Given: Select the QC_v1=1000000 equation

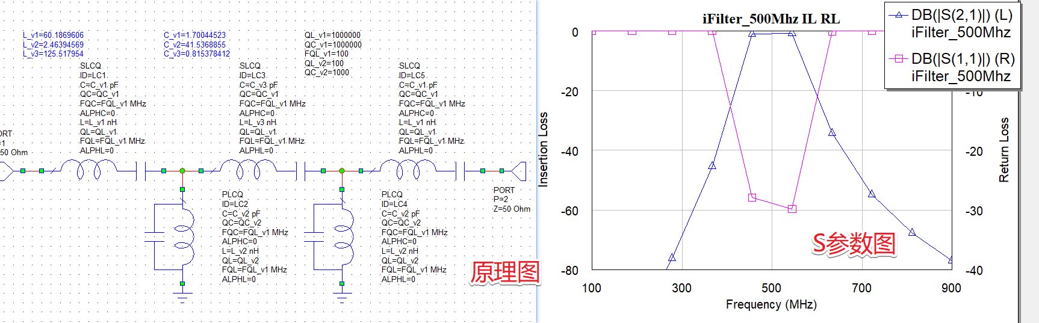Looking at the screenshot, I should click(333, 45).
